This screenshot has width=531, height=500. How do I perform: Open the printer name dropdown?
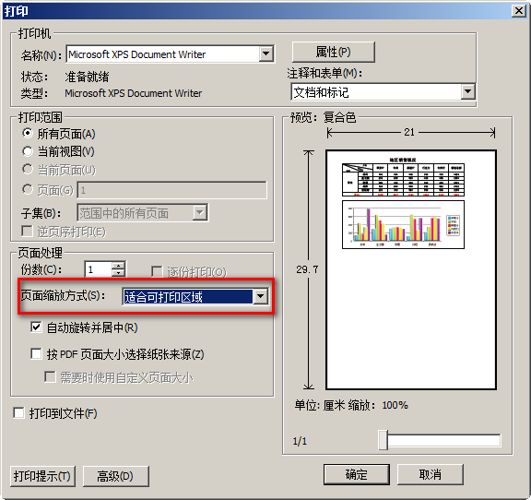[266, 54]
